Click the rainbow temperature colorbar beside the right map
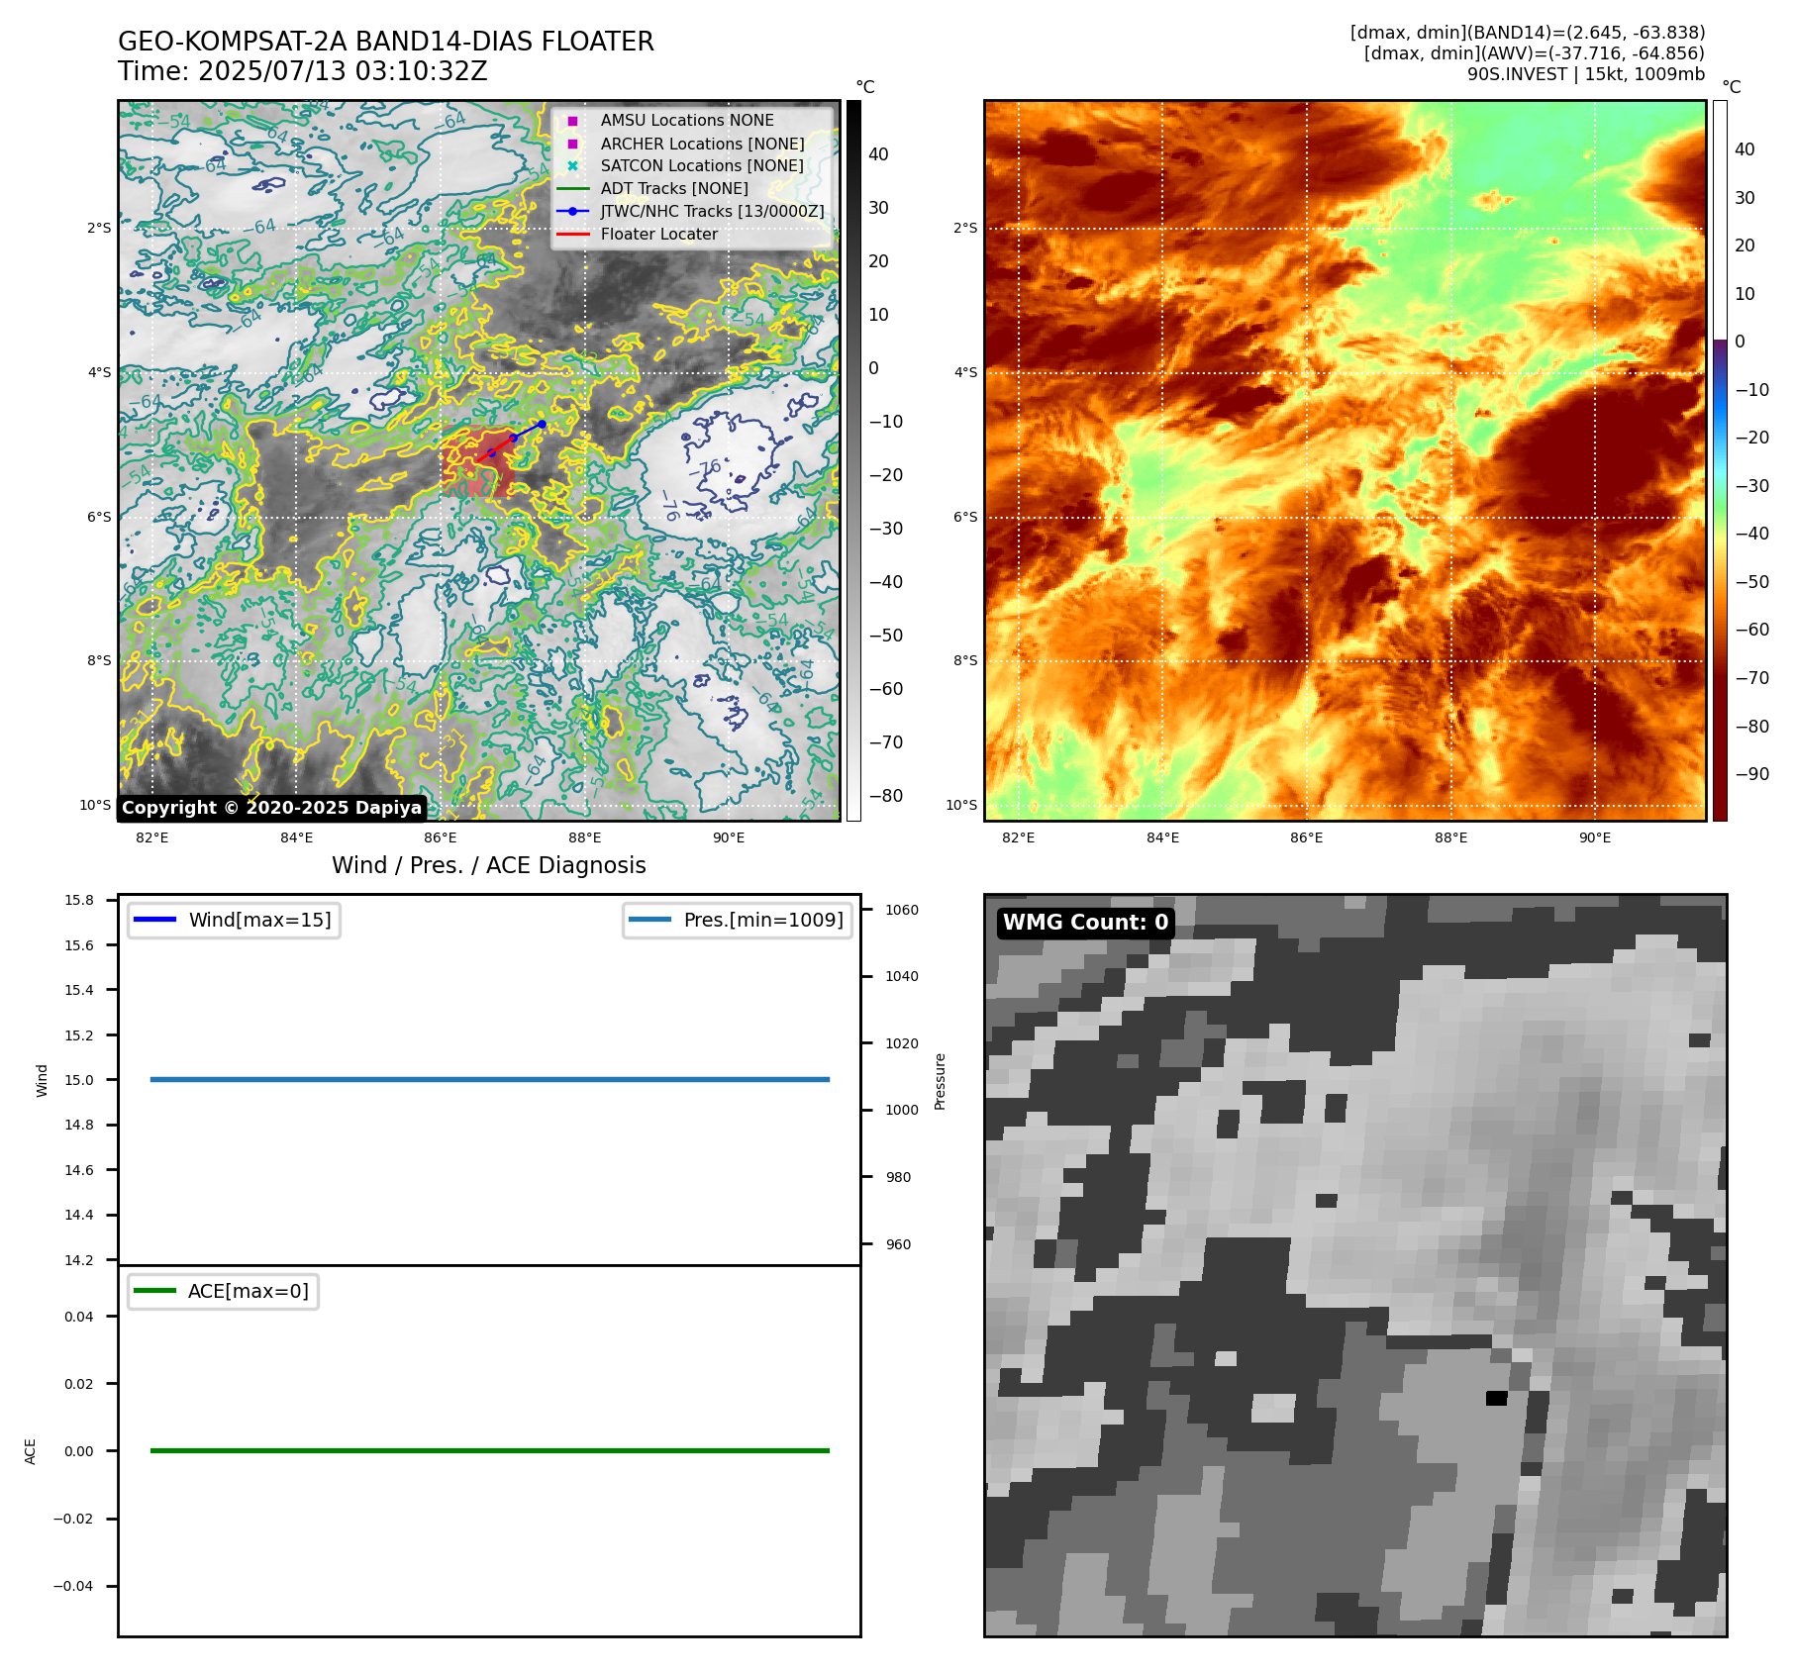1795x1673 pixels. pos(1720,460)
